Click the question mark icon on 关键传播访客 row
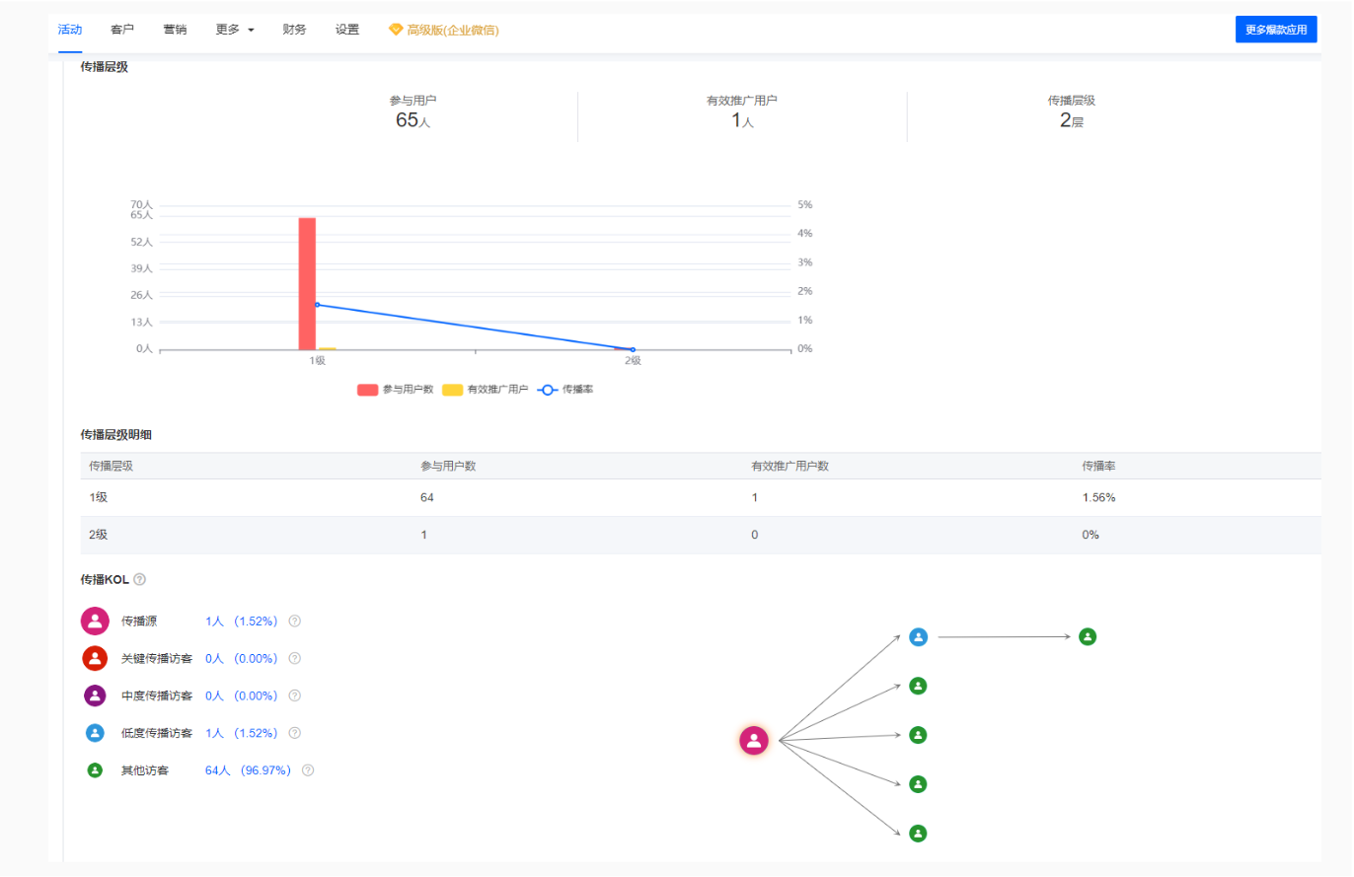 click(x=294, y=658)
